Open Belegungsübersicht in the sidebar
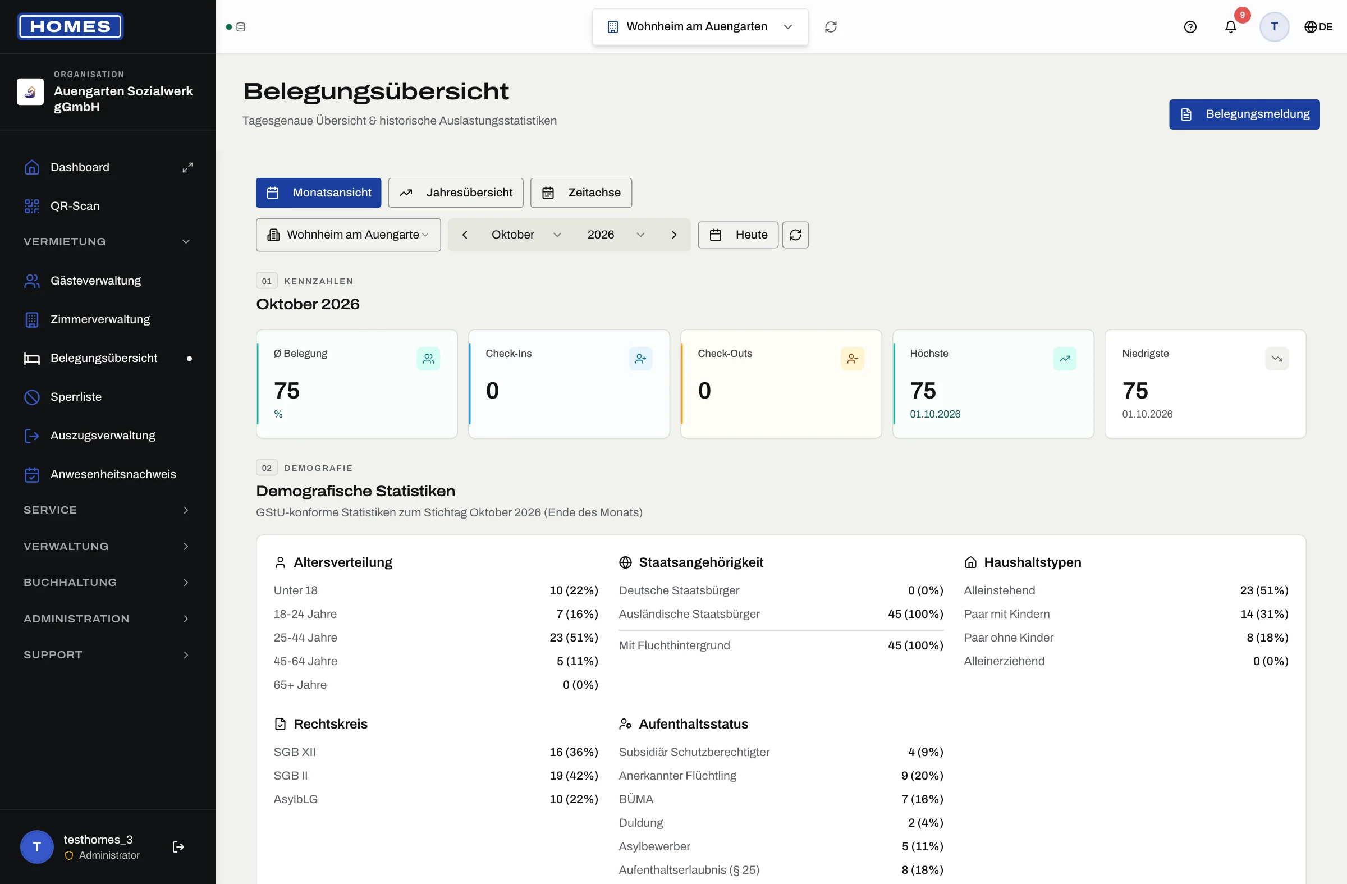Viewport: 1347px width, 884px height. click(x=108, y=358)
